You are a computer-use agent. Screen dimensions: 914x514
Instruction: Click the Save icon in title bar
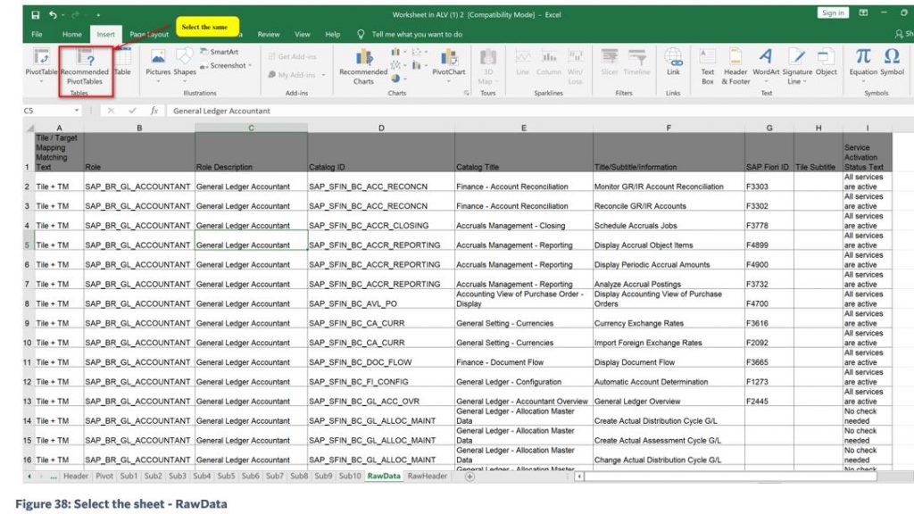click(x=36, y=14)
